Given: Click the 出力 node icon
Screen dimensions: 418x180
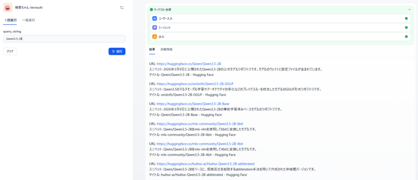Looking at the screenshot, I should [154, 37].
